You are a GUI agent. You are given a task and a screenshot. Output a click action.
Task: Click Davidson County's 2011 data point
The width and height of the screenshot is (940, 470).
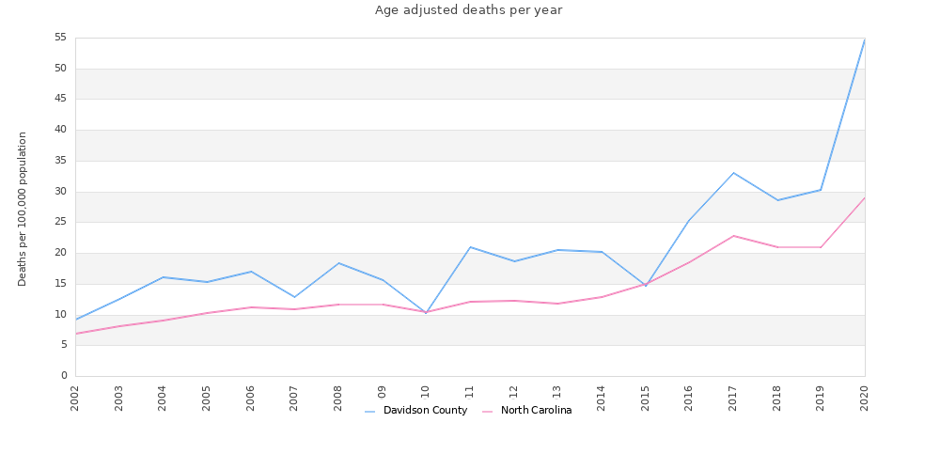[470, 247]
